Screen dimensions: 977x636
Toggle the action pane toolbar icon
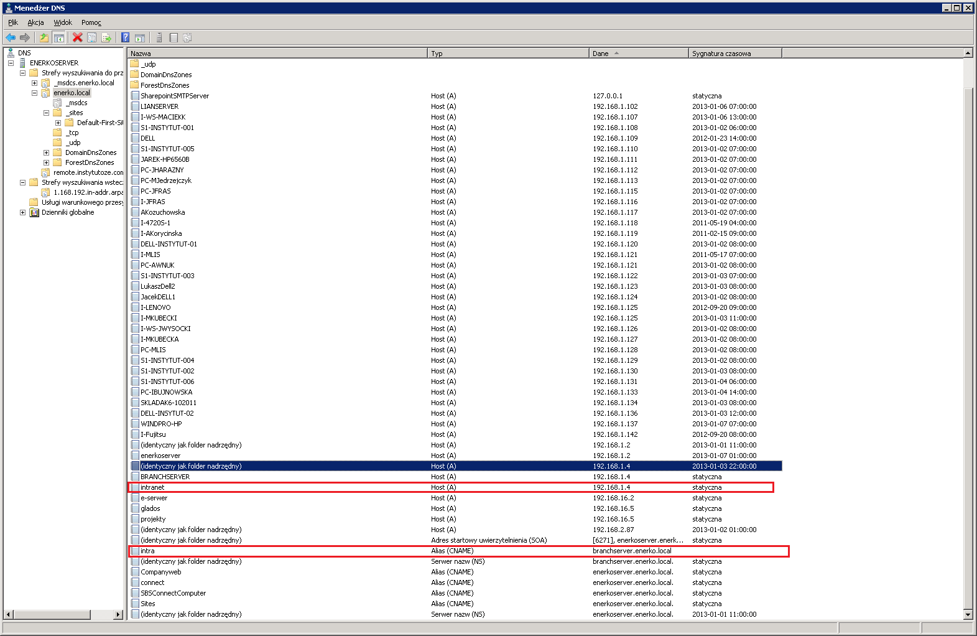pos(140,38)
